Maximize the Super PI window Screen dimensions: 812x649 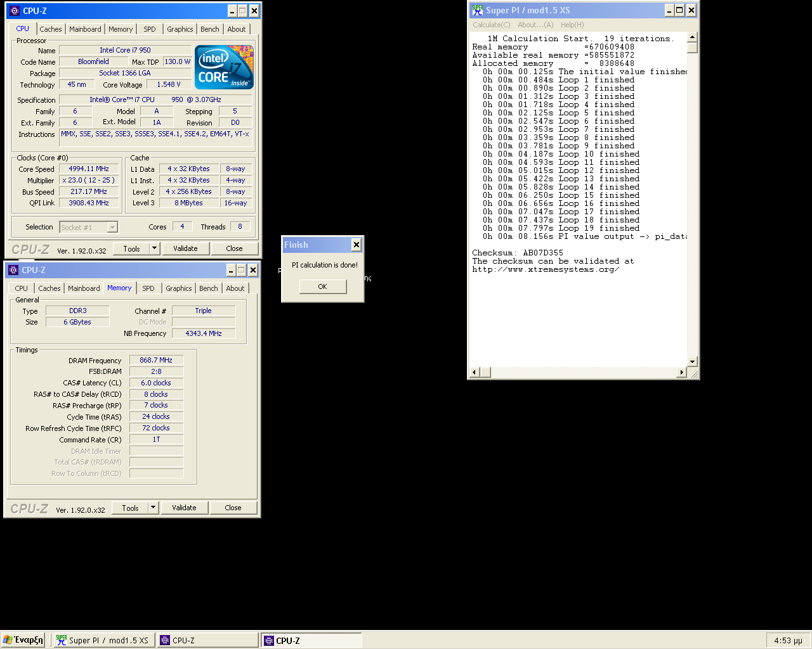pyautogui.click(x=680, y=10)
